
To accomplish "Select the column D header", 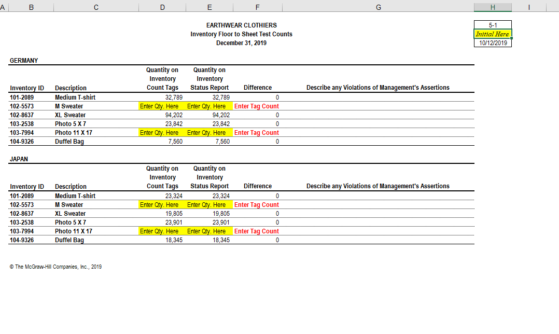I will click(162, 7).
